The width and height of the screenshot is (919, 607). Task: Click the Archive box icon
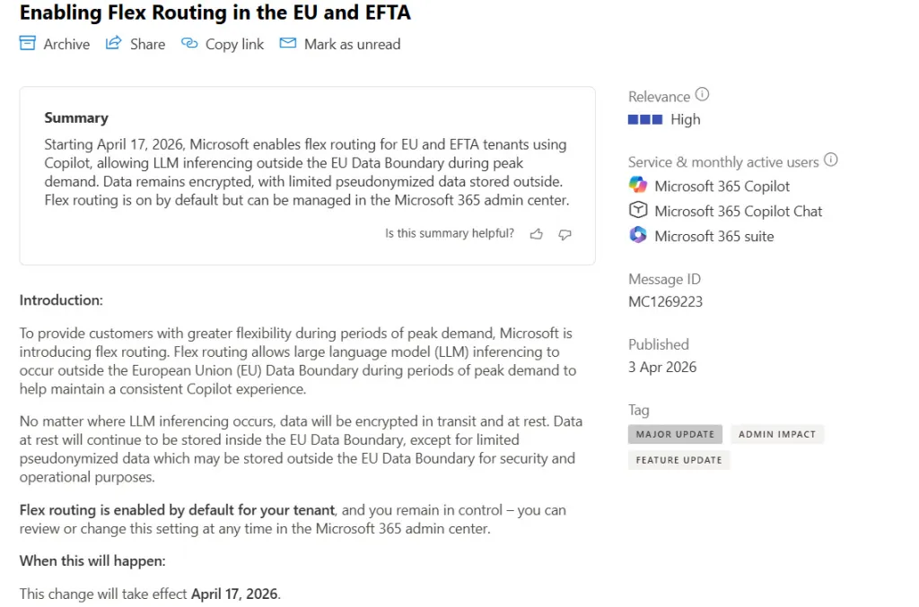[28, 43]
